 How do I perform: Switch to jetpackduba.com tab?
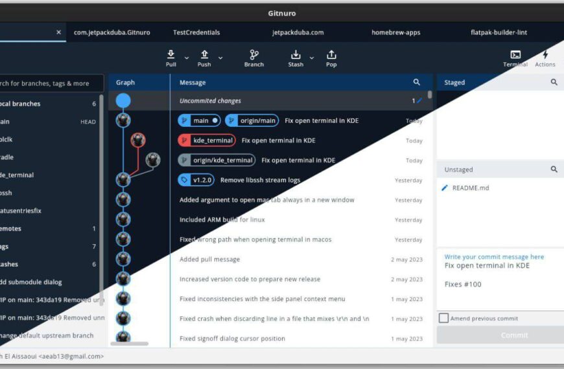pyautogui.click(x=298, y=32)
